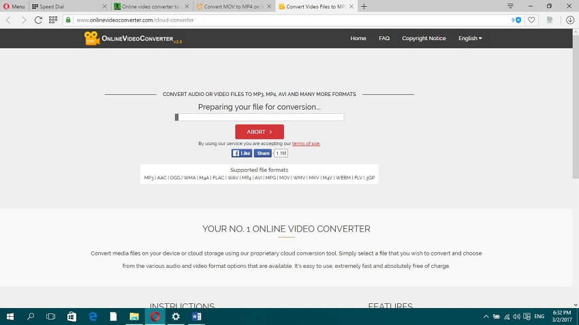Open the Copyright Notice link
The width and height of the screenshot is (579, 325).
tap(424, 38)
